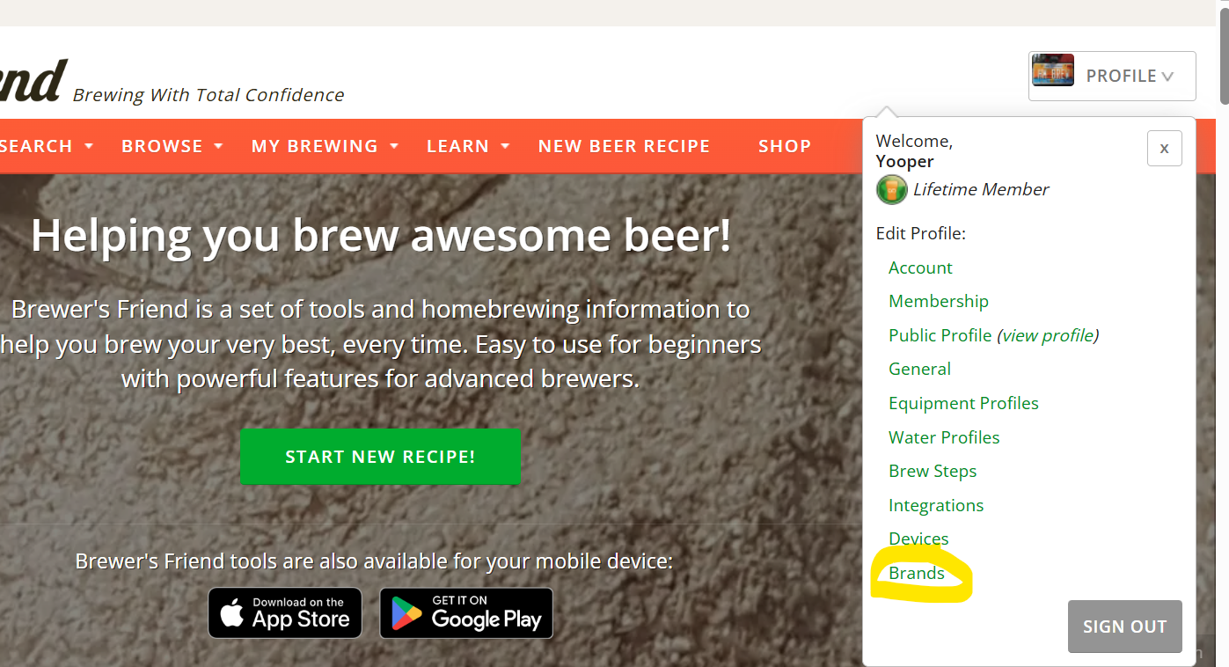Click the Lifetime Member badge icon
The height and width of the screenshot is (667, 1229).
tap(891, 189)
